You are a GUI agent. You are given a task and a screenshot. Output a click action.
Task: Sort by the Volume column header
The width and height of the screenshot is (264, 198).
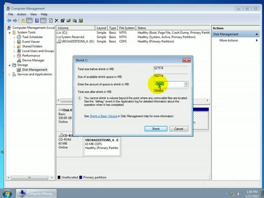coord(76,28)
